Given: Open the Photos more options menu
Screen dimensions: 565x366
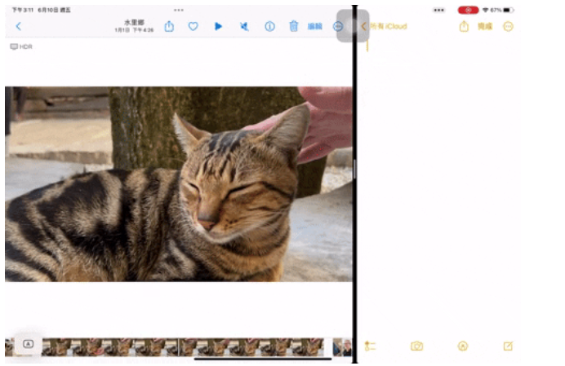Looking at the screenshot, I should (339, 26).
